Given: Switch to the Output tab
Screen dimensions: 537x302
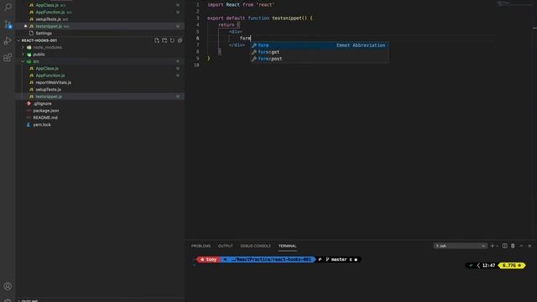Looking at the screenshot, I should 226,246.
